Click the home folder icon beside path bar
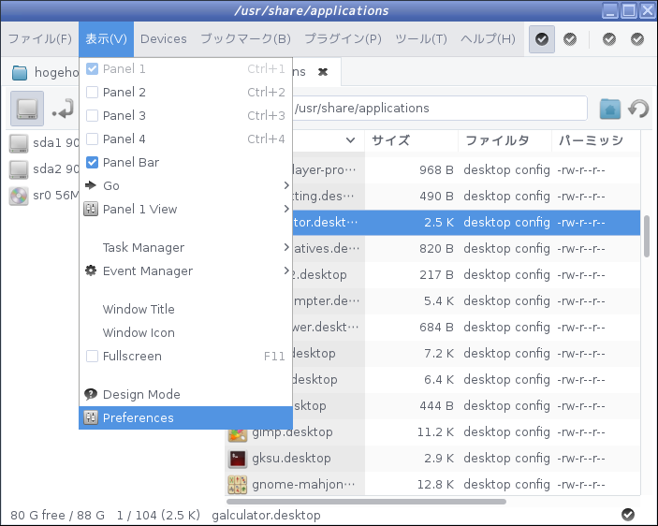This screenshot has width=658, height=526. 609,109
